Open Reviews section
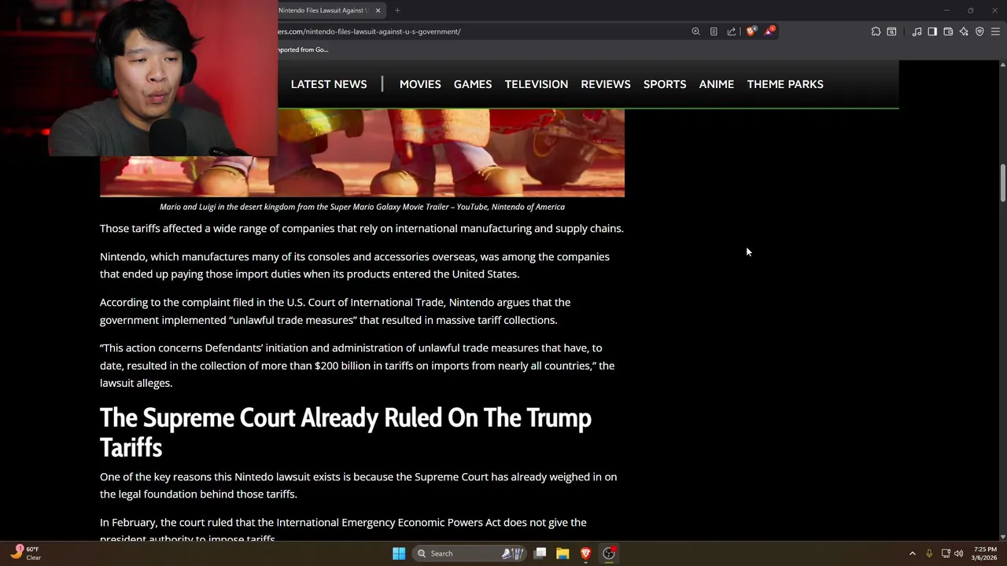 tap(606, 84)
